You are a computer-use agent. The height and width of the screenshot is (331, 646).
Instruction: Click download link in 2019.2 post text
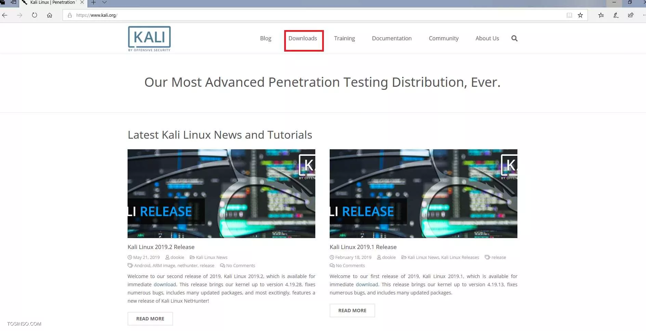pyautogui.click(x=165, y=285)
